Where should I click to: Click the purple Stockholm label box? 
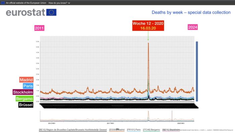click(x=23, y=92)
